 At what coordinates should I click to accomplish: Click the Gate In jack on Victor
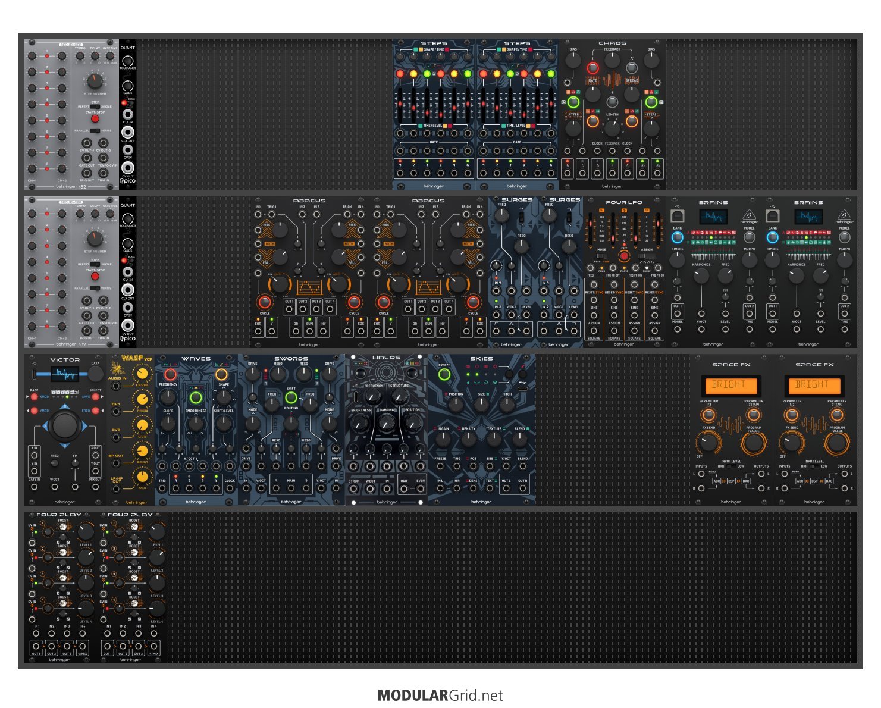pyautogui.click(x=35, y=487)
